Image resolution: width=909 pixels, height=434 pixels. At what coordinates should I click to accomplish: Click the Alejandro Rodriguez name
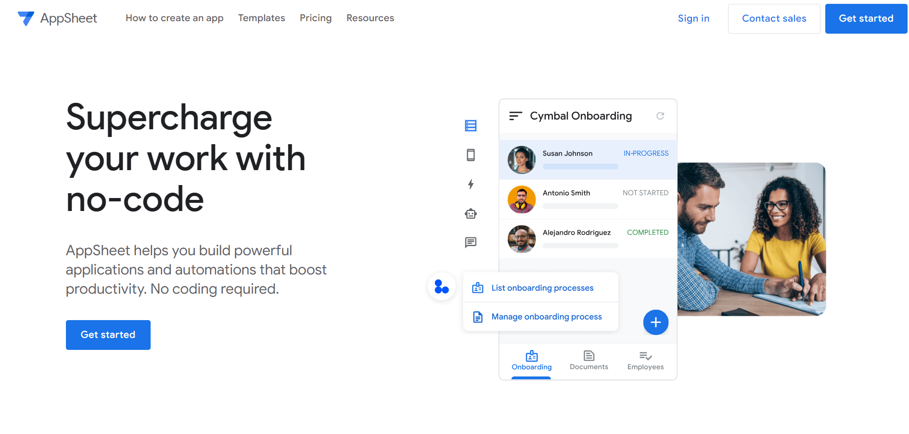point(576,233)
